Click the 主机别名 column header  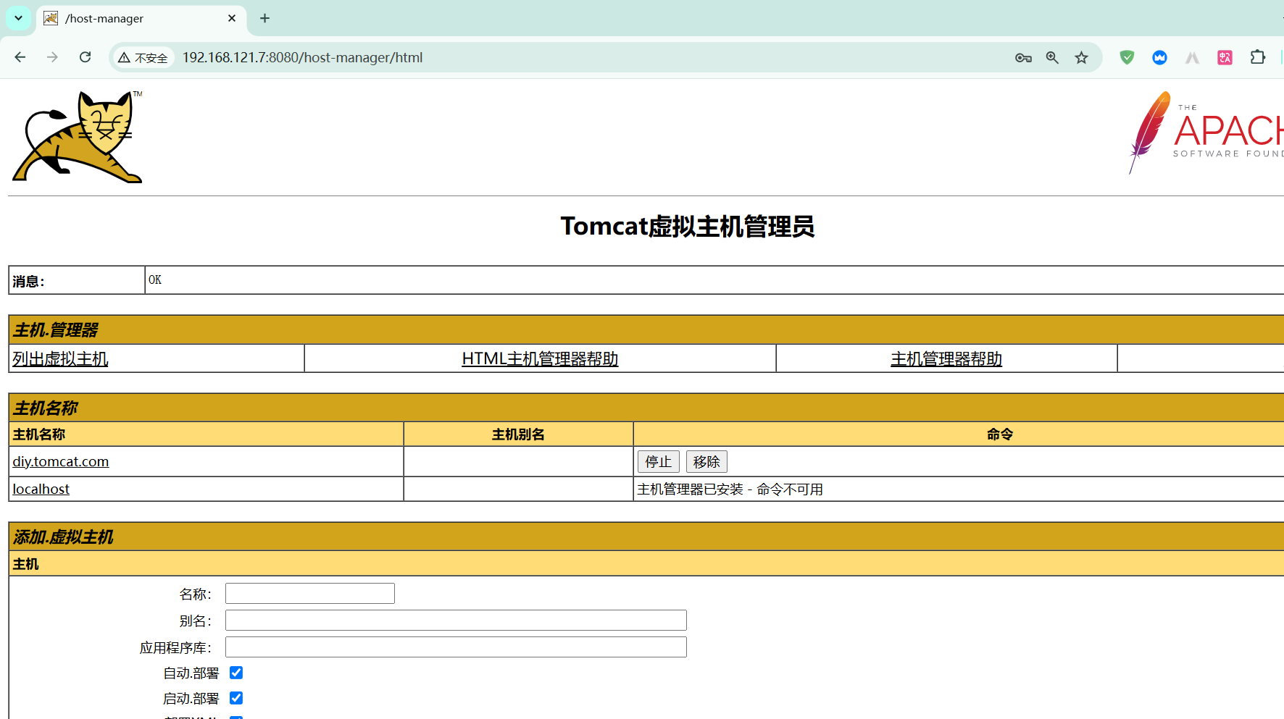click(x=518, y=434)
